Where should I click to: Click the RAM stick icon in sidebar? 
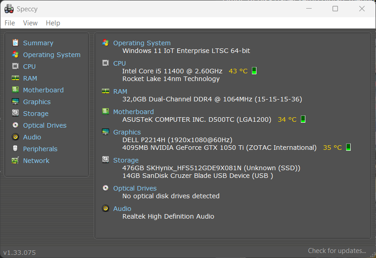tap(15, 78)
